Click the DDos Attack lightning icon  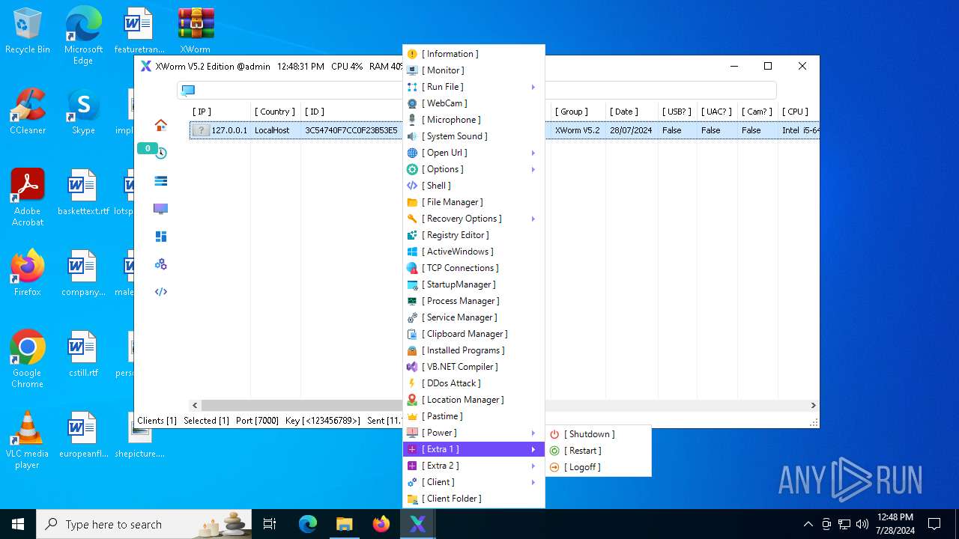click(x=412, y=383)
